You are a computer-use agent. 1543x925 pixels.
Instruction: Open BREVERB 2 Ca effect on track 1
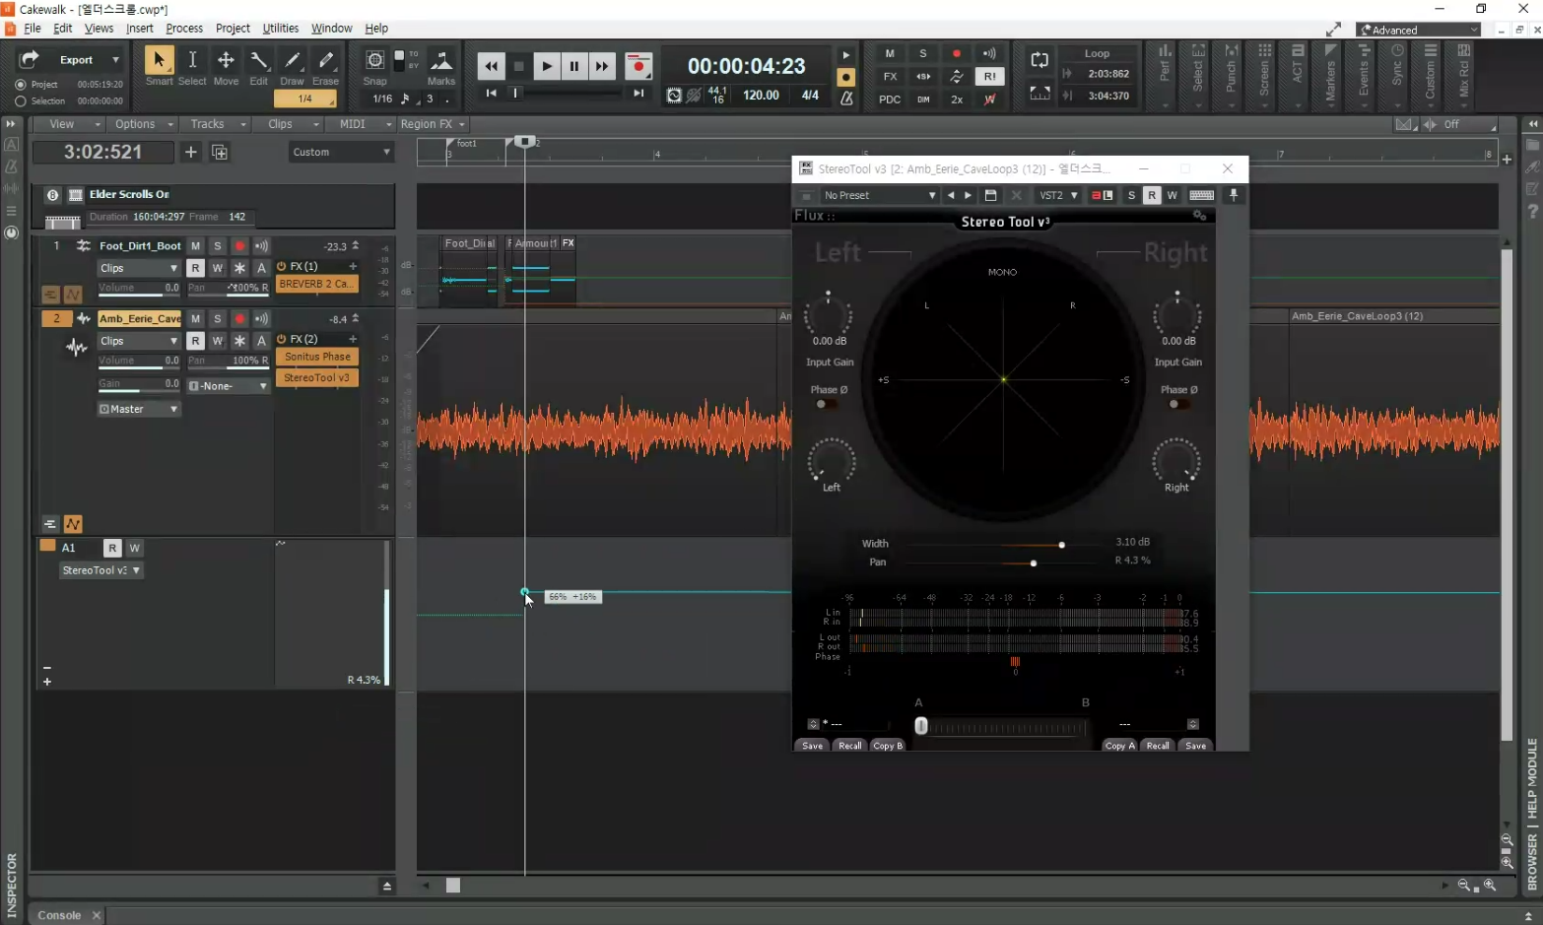[317, 284]
